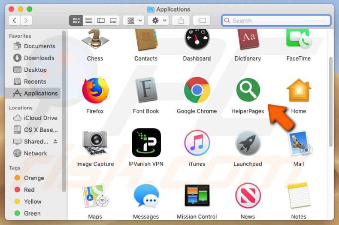Switch to icon view
The image size is (339, 225).
pos(76,21)
